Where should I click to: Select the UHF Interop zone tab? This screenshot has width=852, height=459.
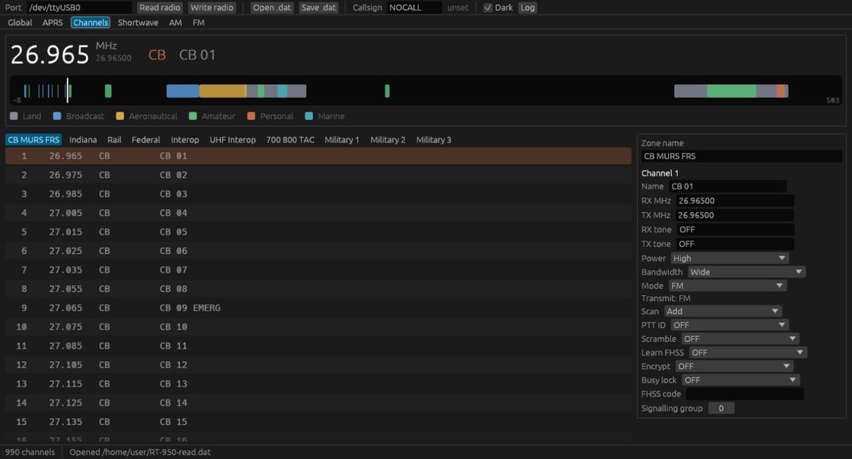tap(232, 140)
